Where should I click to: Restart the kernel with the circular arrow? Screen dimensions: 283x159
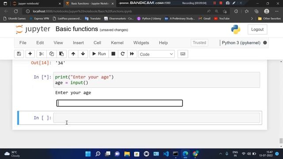122,54
